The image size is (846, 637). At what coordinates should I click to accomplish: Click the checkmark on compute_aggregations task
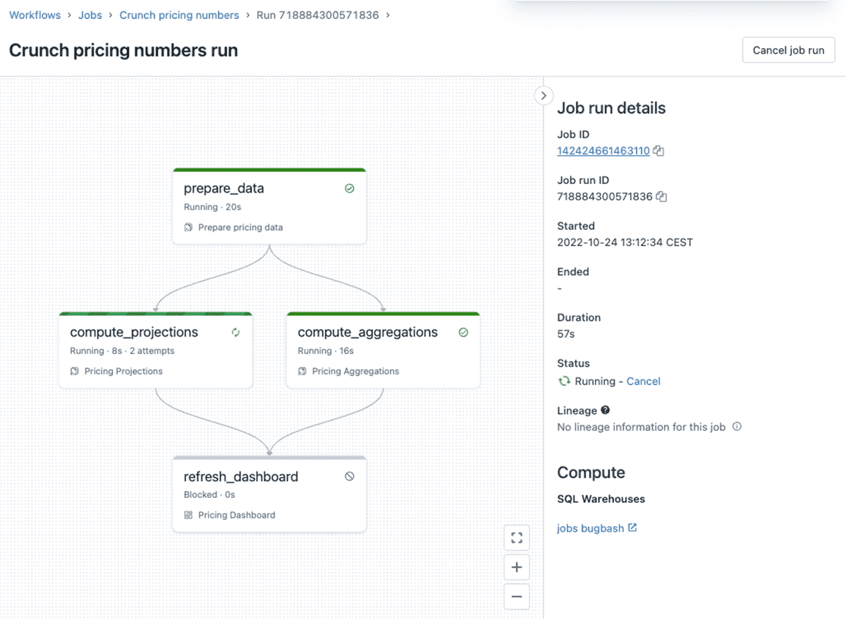(463, 332)
